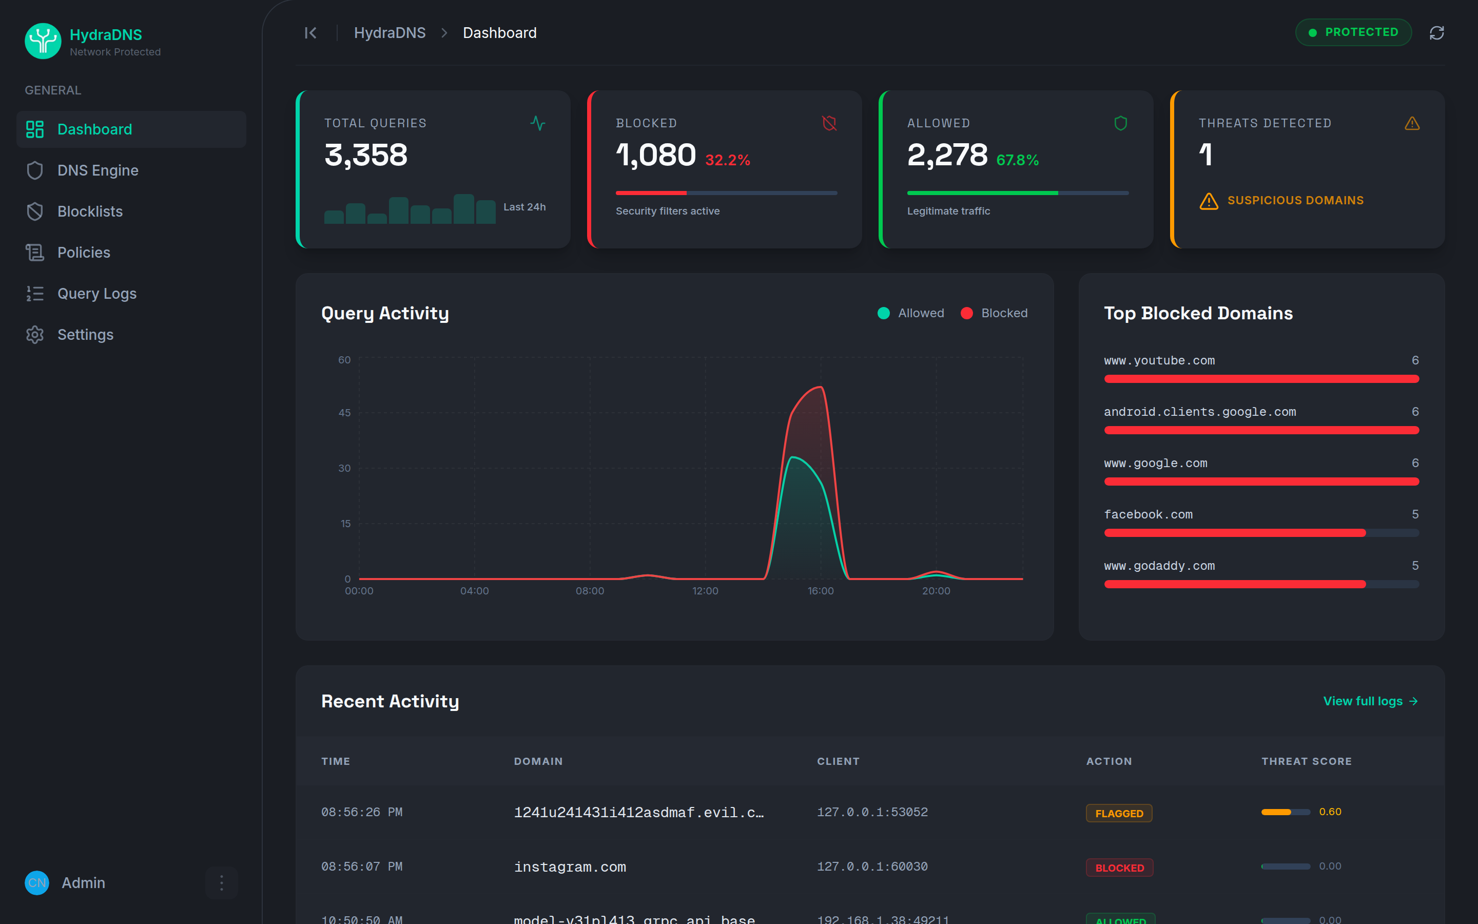
Task: Click the 3,358 total queries value
Action: point(365,155)
